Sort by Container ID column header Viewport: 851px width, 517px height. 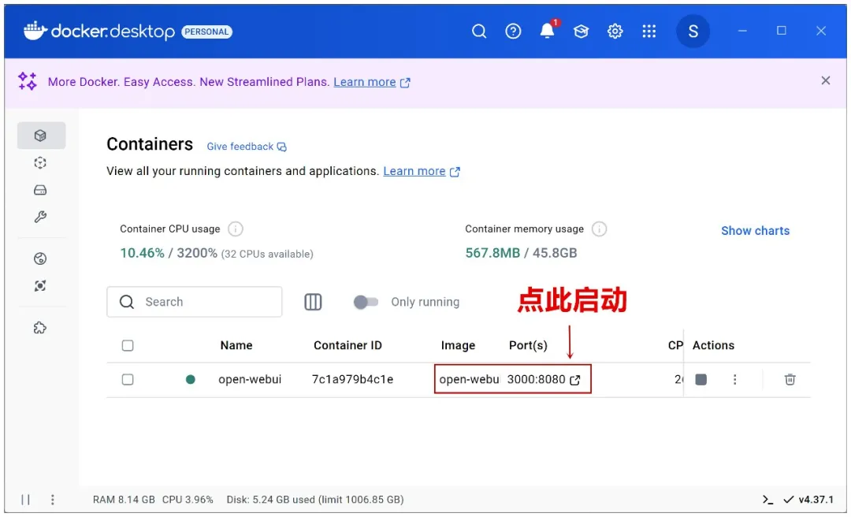(347, 345)
